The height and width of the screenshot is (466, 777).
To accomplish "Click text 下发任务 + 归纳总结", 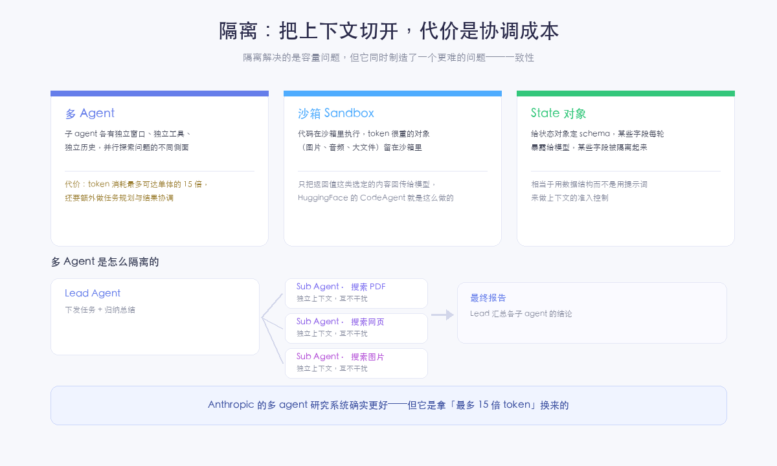I will (x=100, y=310).
